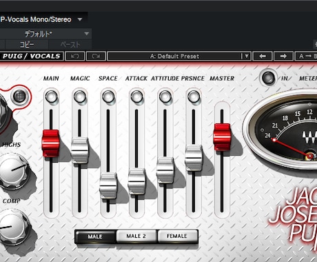Click the ATTITUDE fader handle
Image resolution: width=317 pixels, height=262 pixels.
[165, 170]
